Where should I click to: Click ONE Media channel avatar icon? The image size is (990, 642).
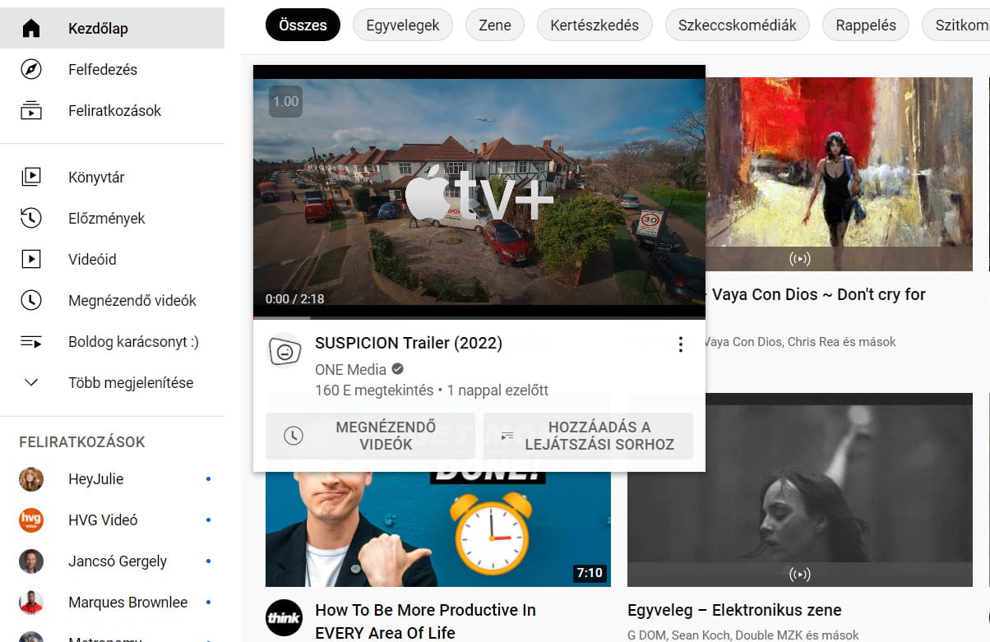click(285, 351)
